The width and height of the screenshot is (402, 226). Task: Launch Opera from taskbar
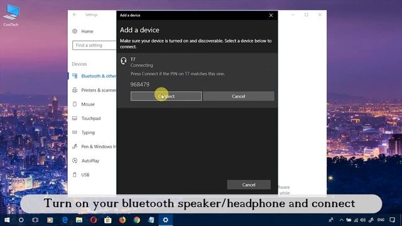tap(94, 220)
